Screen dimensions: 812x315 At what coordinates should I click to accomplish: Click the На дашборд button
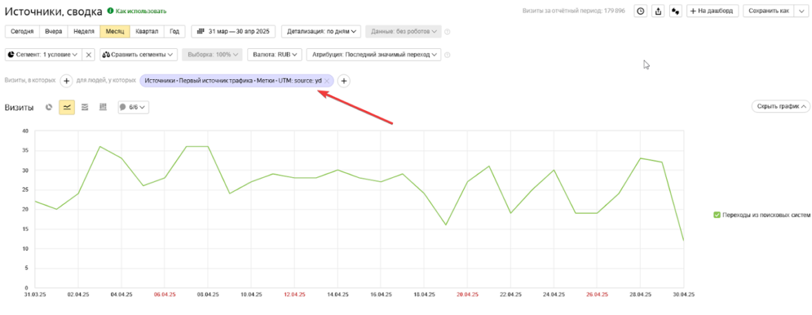pos(713,11)
